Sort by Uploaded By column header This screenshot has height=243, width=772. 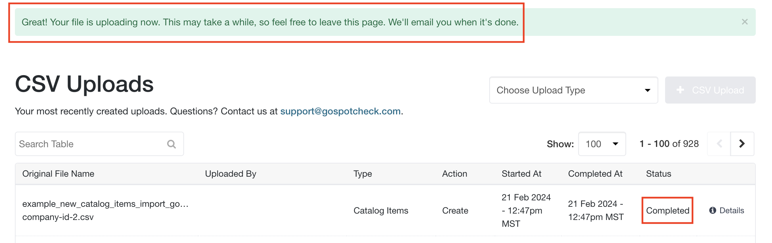point(231,174)
